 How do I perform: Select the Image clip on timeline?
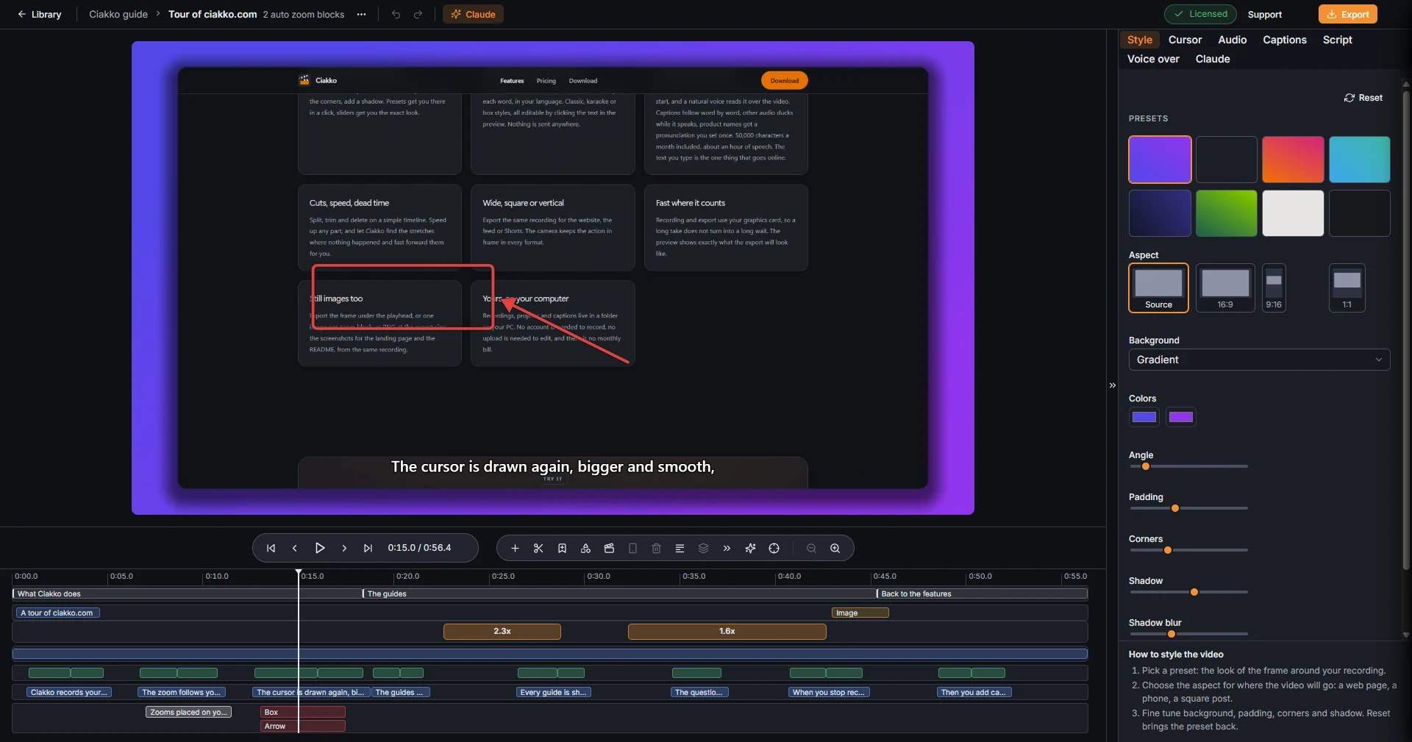coord(860,613)
